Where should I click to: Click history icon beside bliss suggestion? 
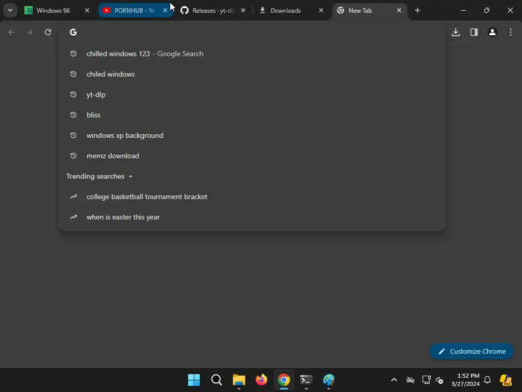[73, 115]
